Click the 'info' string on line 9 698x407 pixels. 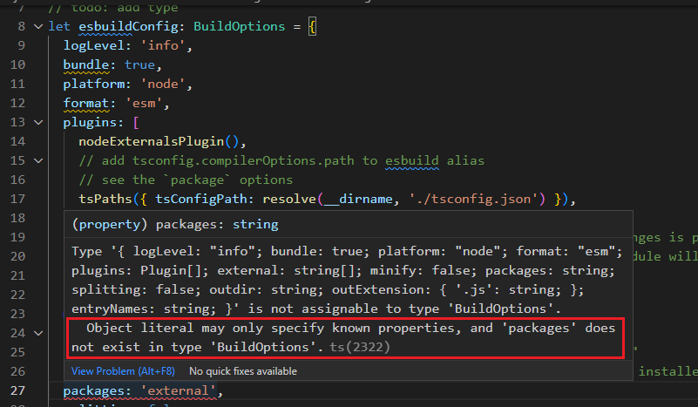pos(163,46)
